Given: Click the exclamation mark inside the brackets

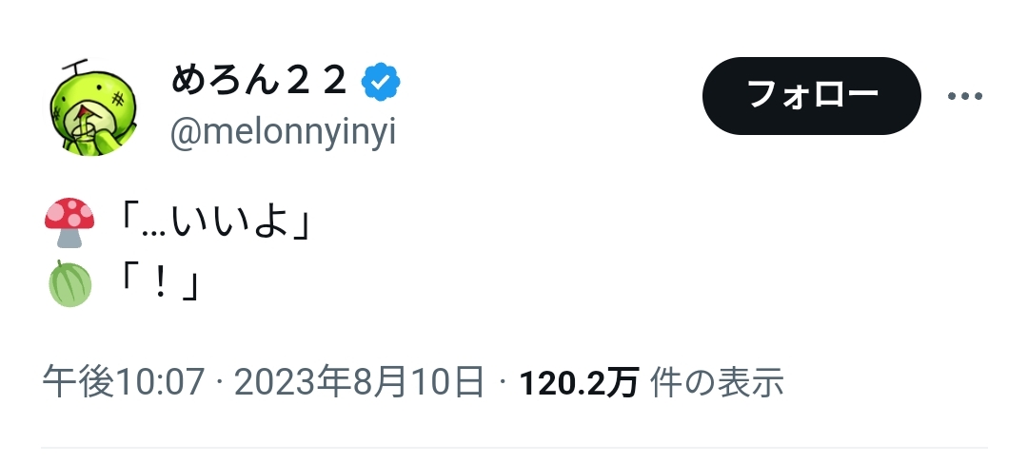Looking at the screenshot, I should (159, 285).
